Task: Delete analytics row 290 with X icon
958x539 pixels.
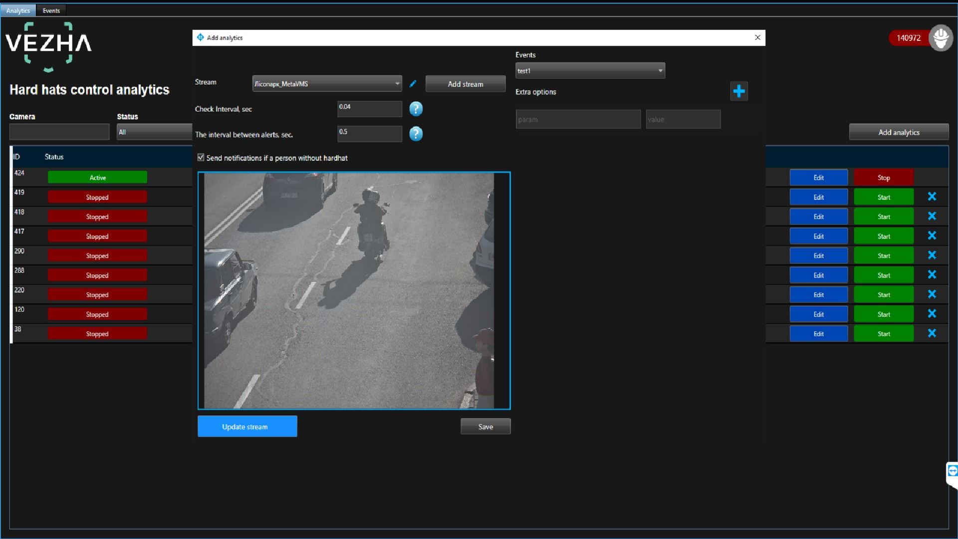Action: point(932,255)
